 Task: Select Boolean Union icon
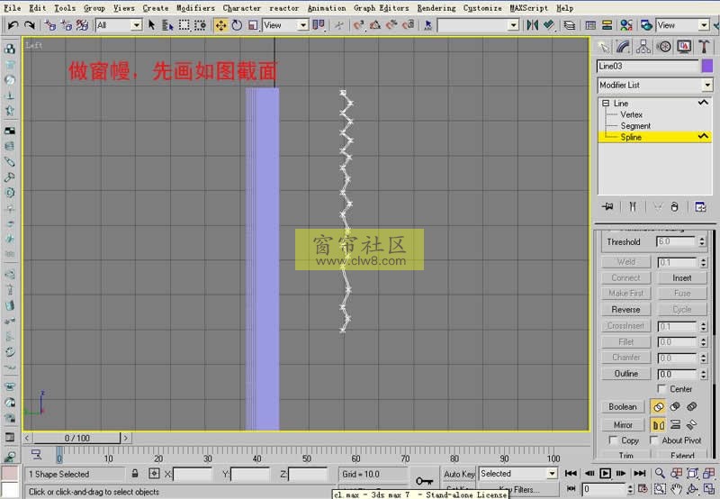(x=658, y=406)
